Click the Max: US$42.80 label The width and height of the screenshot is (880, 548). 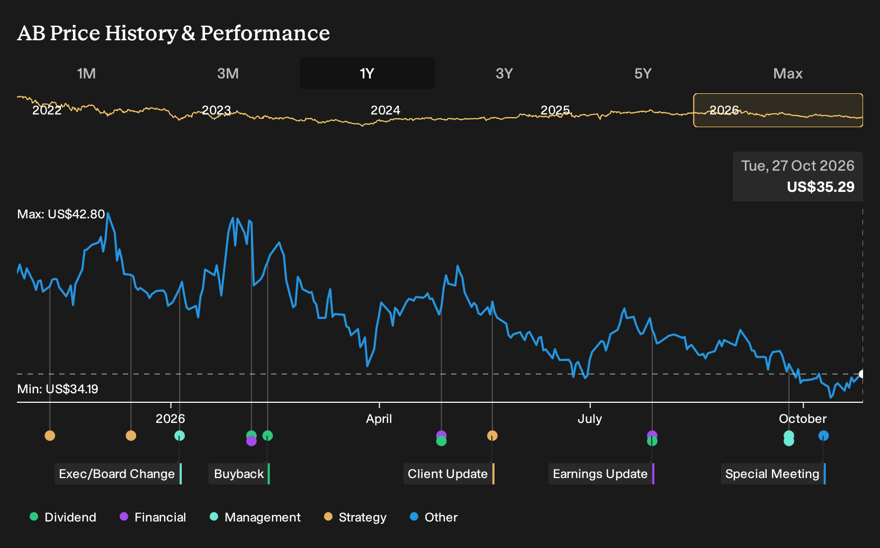pos(61,214)
